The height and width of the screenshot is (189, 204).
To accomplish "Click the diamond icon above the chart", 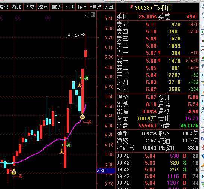I will coord(86,15).
